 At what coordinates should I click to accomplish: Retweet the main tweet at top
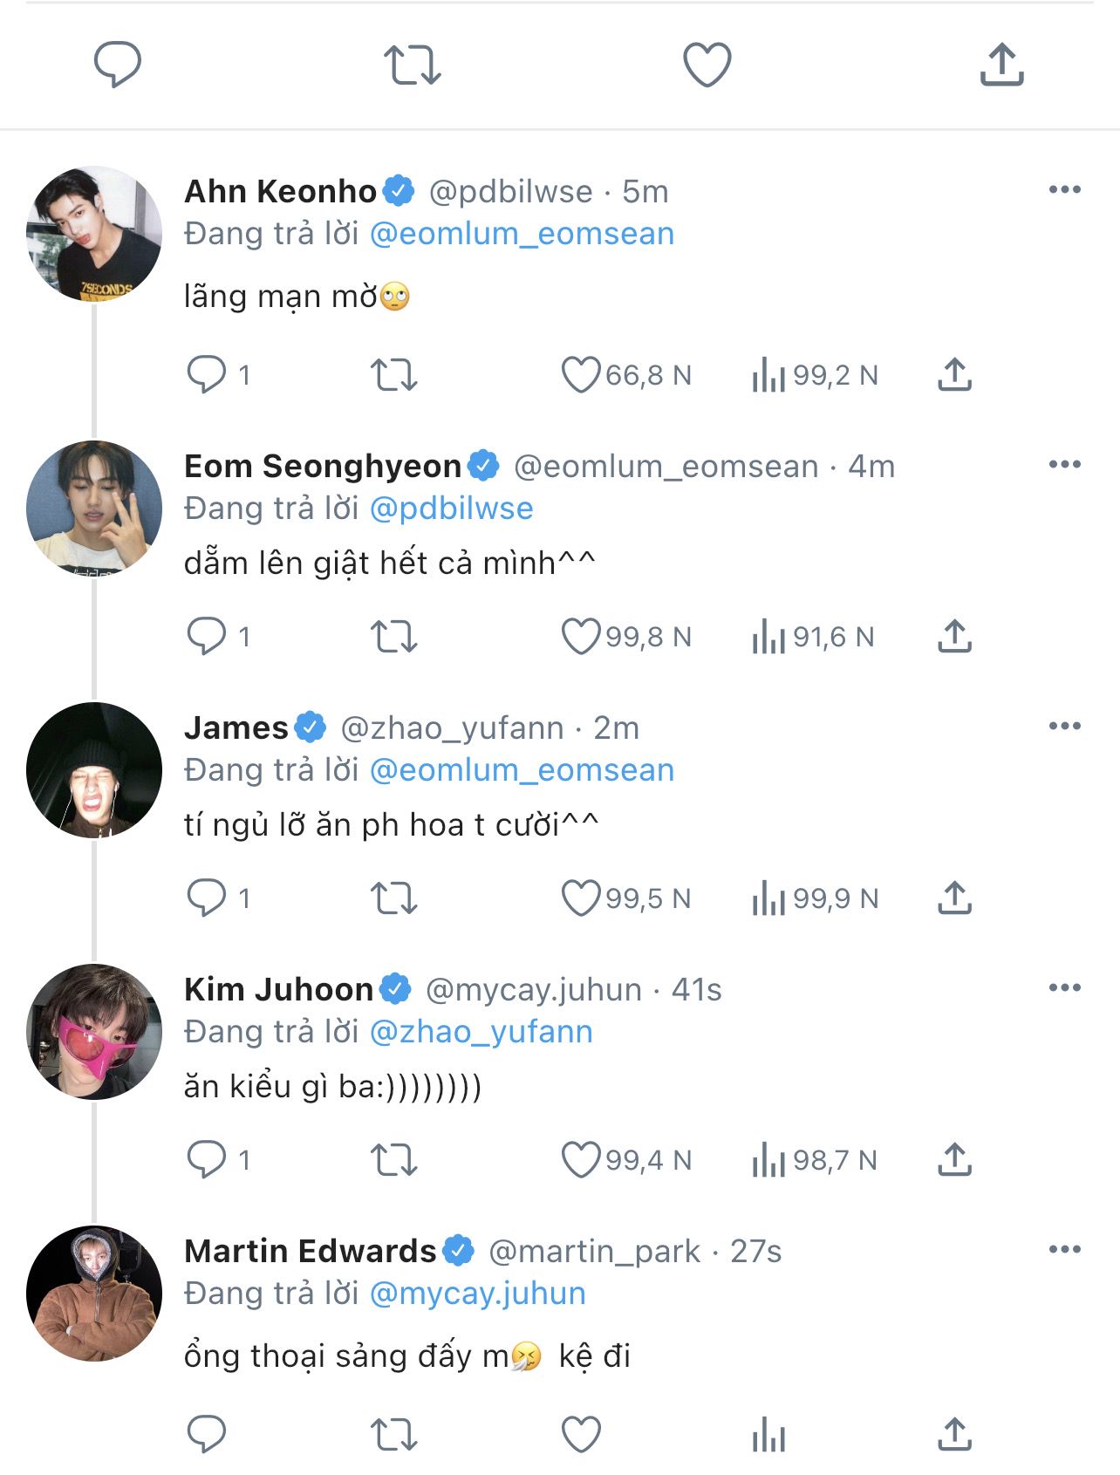click(x=412, y=65)
